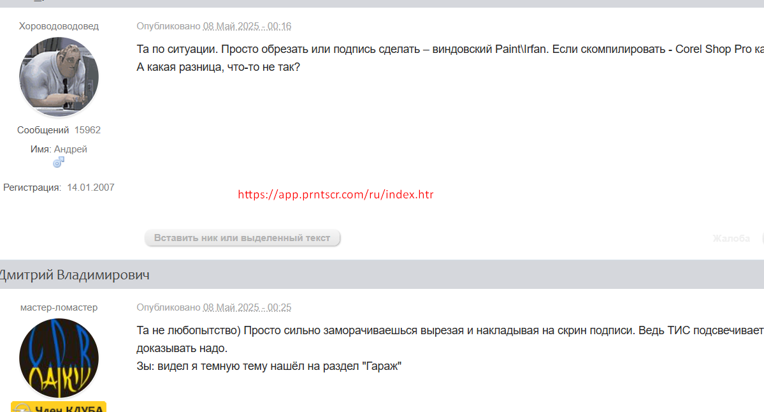
Task: Select the 'Имя: Андрей' profile field
Action: point(59,149)
